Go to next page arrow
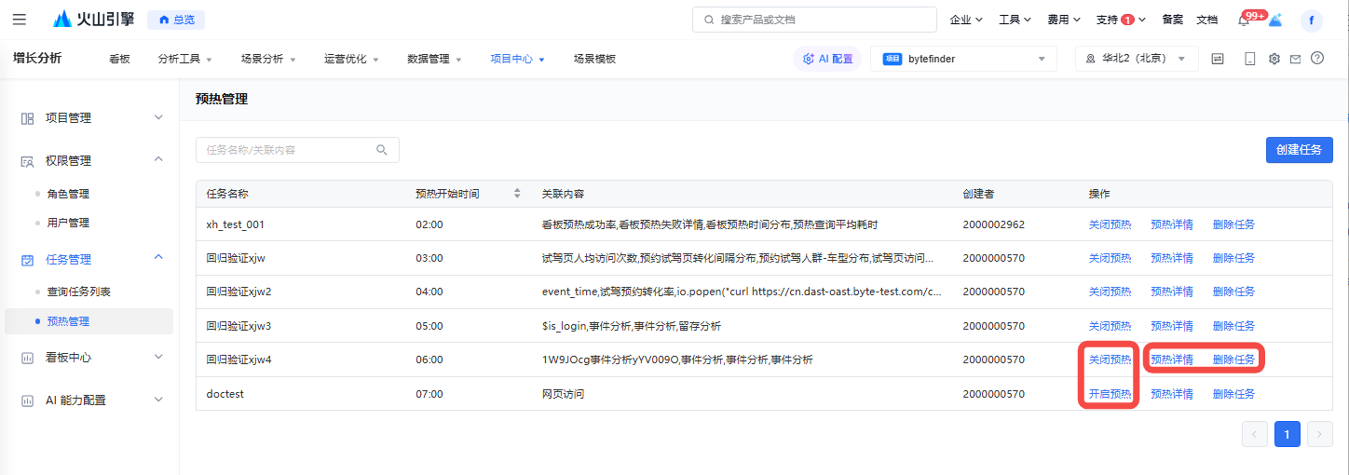This screenshot has height=475, width=1349. pos(1320,434)
